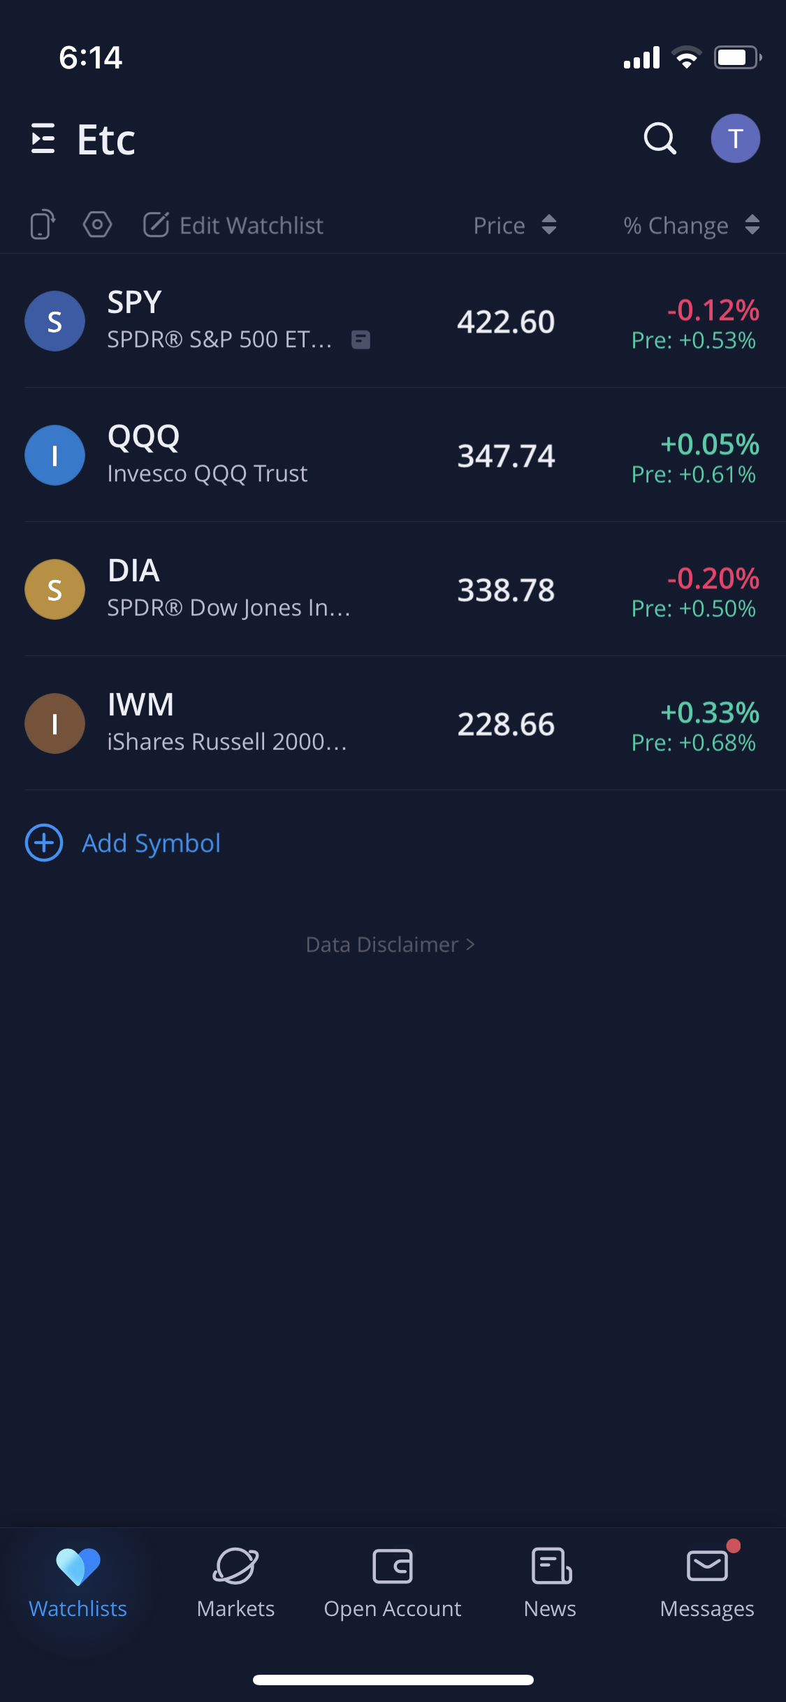
Task: Tap SPY's -0.12% change value
Action: click(x=713, y=310)
